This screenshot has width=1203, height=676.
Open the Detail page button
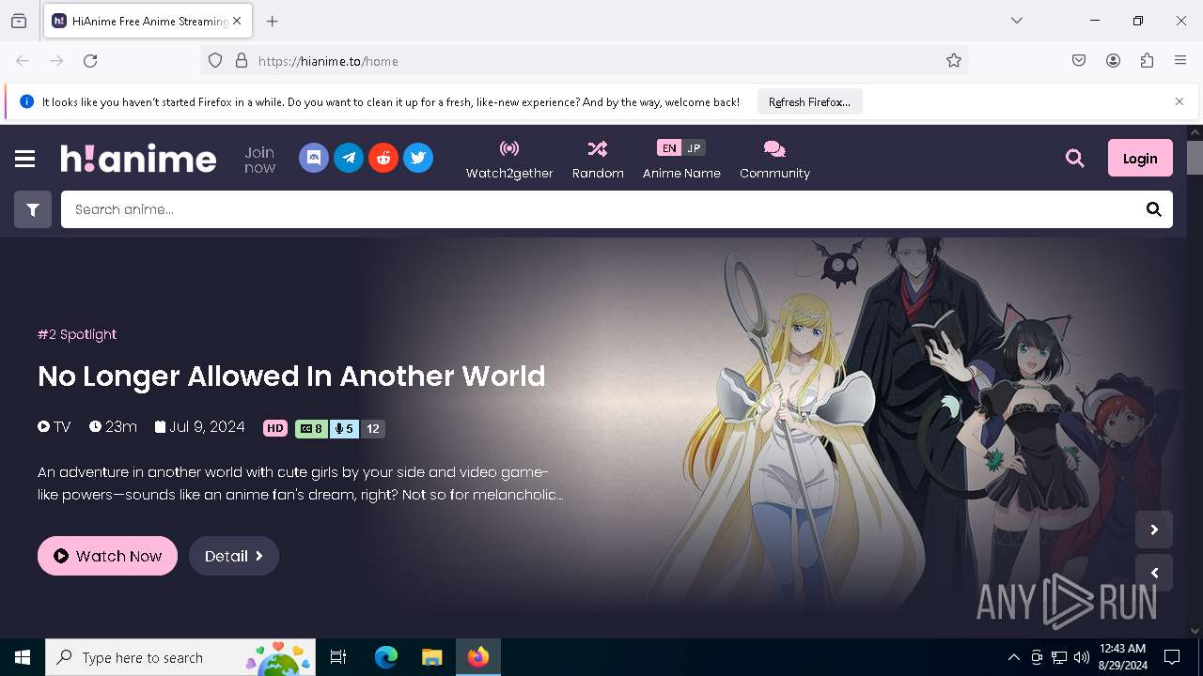coord(234,556)
